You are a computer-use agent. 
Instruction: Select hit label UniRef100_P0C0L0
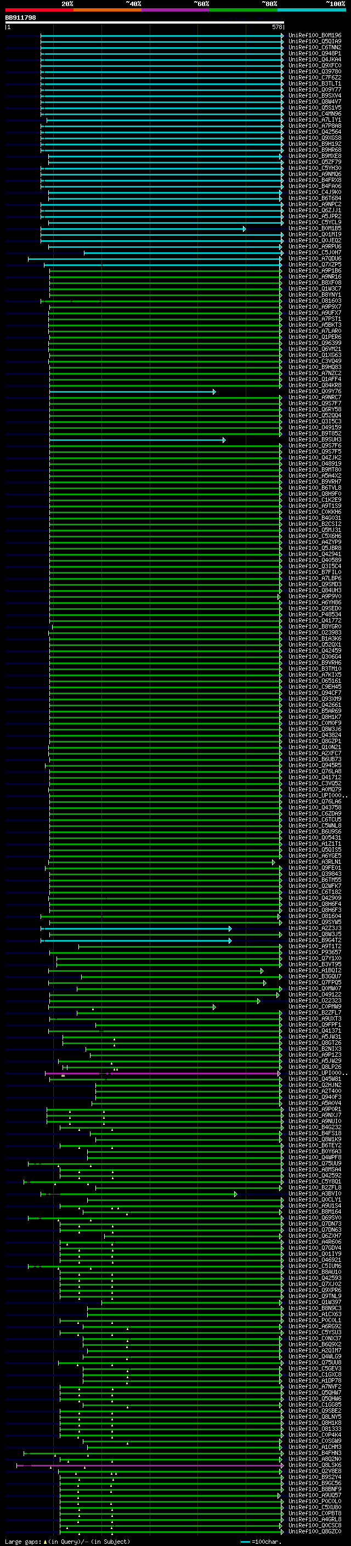[x=315, y=1501]
